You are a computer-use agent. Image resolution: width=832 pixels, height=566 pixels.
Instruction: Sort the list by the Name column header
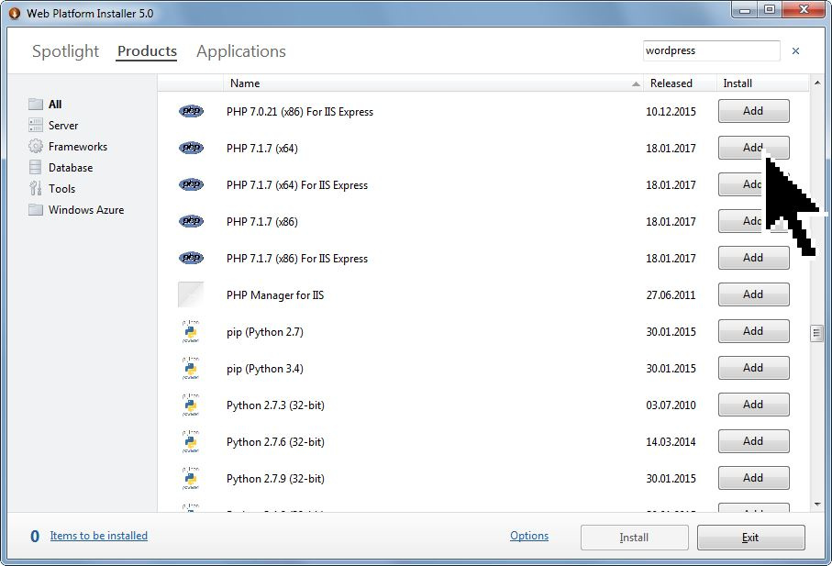pyautogui.click(x=434, y=83)
